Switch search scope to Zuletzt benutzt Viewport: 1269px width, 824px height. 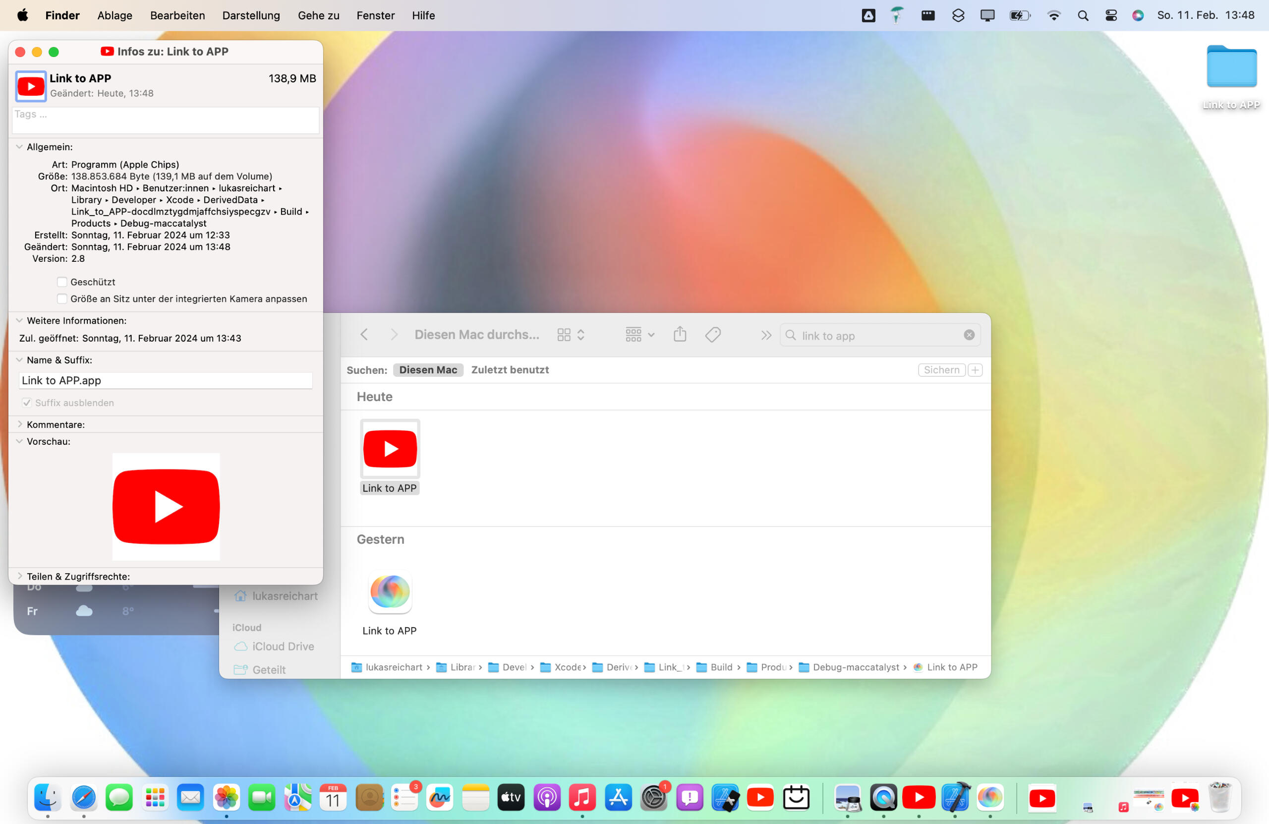tap(509, 369)
